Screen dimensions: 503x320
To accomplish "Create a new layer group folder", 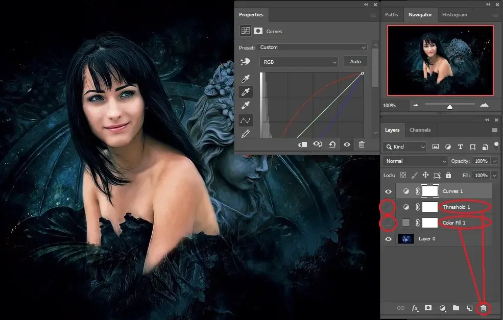I will click(456, 308).
